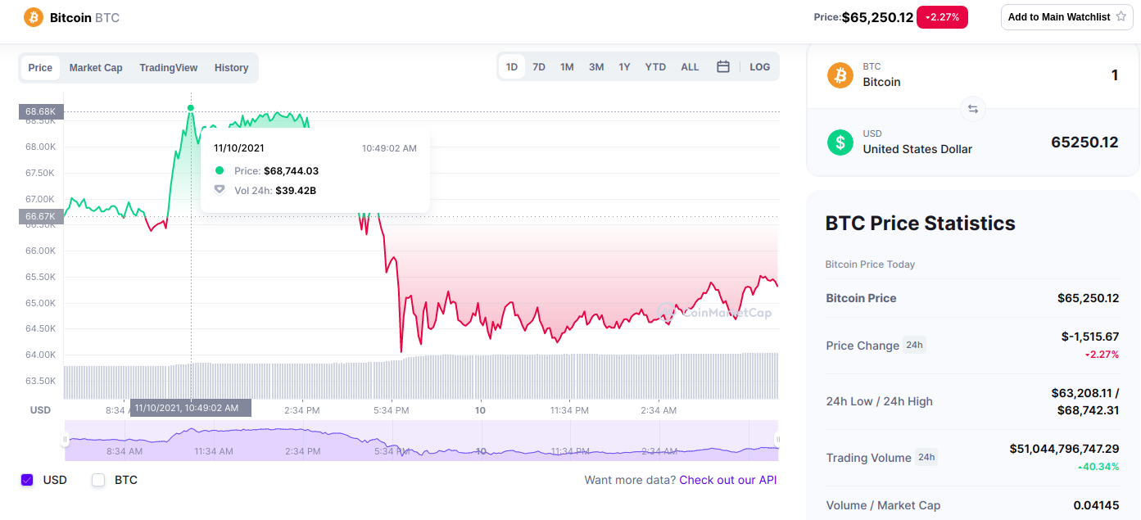The height and width of the screenshot is (520, 1141).
Task: Click the 11:34 PM label on the chart X-axis
Action: click(569, 409)
